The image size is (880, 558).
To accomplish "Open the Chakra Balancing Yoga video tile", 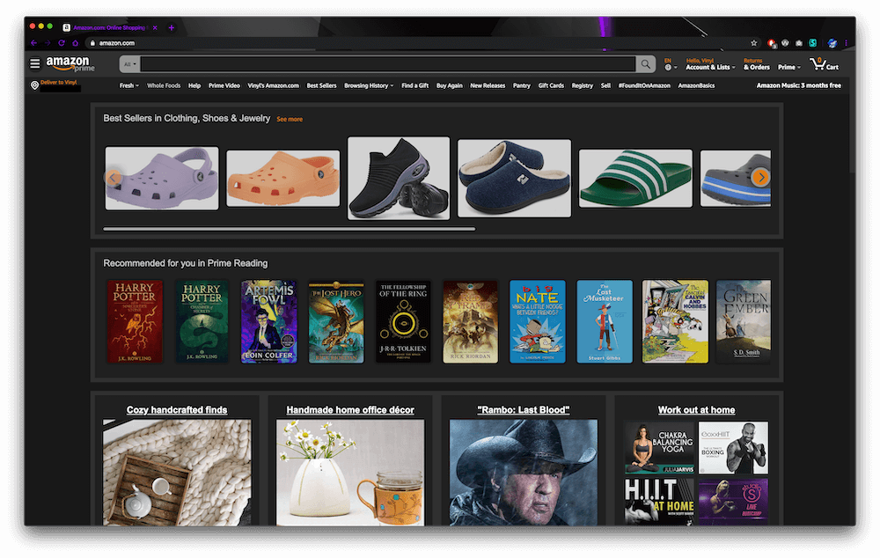I will [x=659, y=448].
